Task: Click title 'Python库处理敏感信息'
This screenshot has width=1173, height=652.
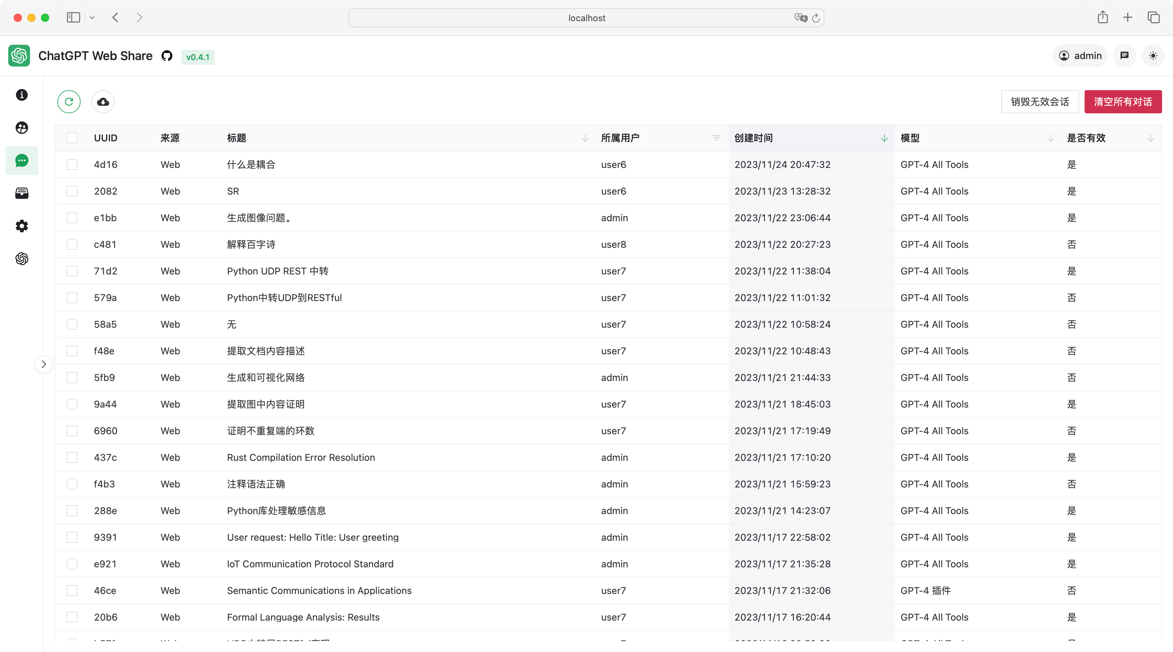Action: point(277,510)
